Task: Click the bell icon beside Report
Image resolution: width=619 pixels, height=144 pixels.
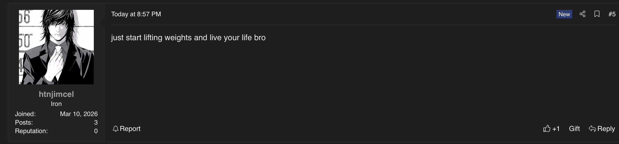Action: coord(115,129)
